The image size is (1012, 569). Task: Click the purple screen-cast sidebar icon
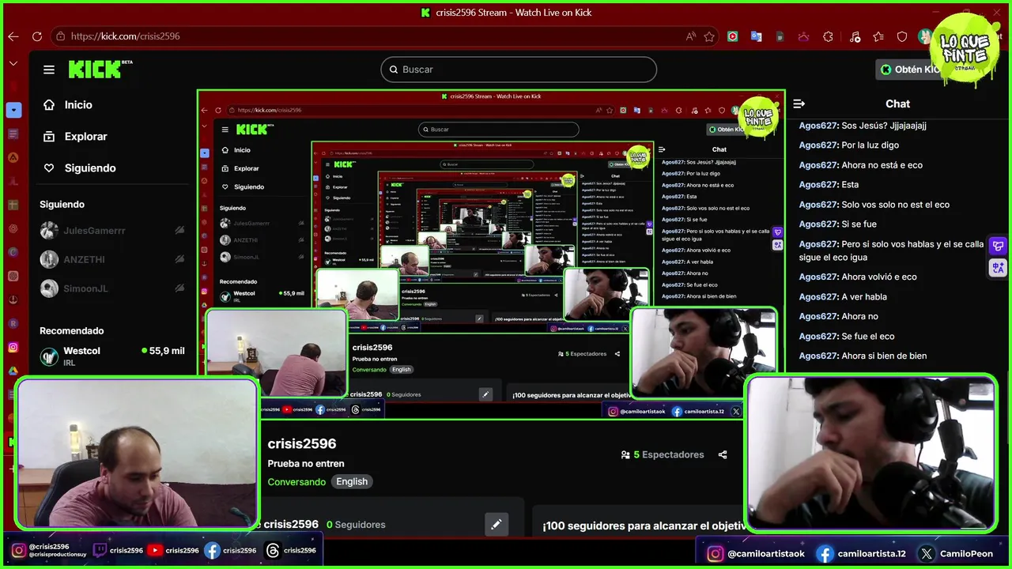click(998, 247)
